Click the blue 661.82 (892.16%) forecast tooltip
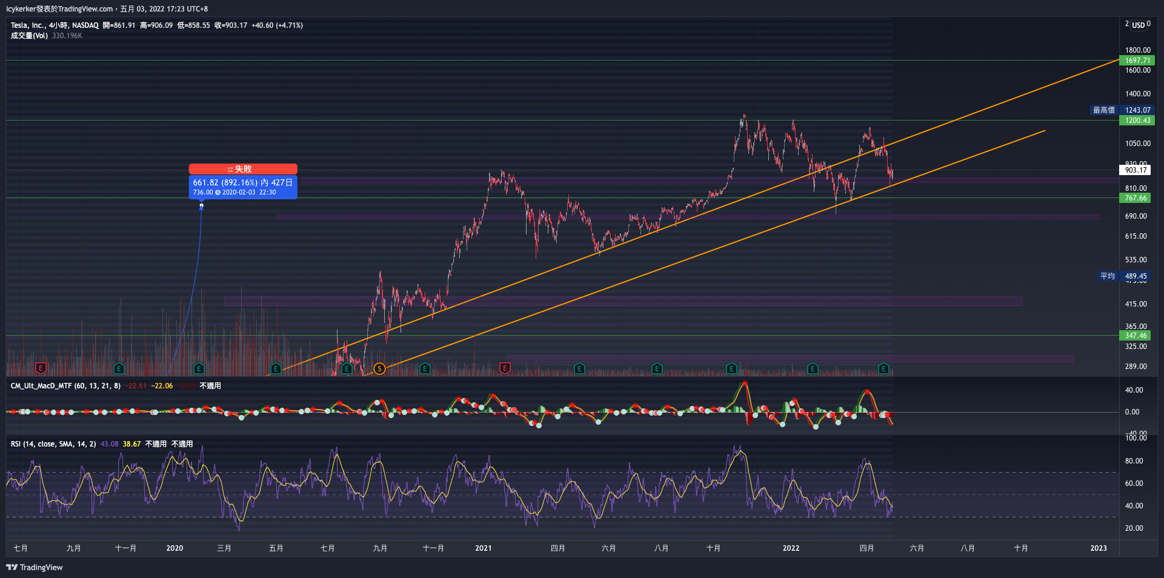1164x578 pixels. [243, 187]
